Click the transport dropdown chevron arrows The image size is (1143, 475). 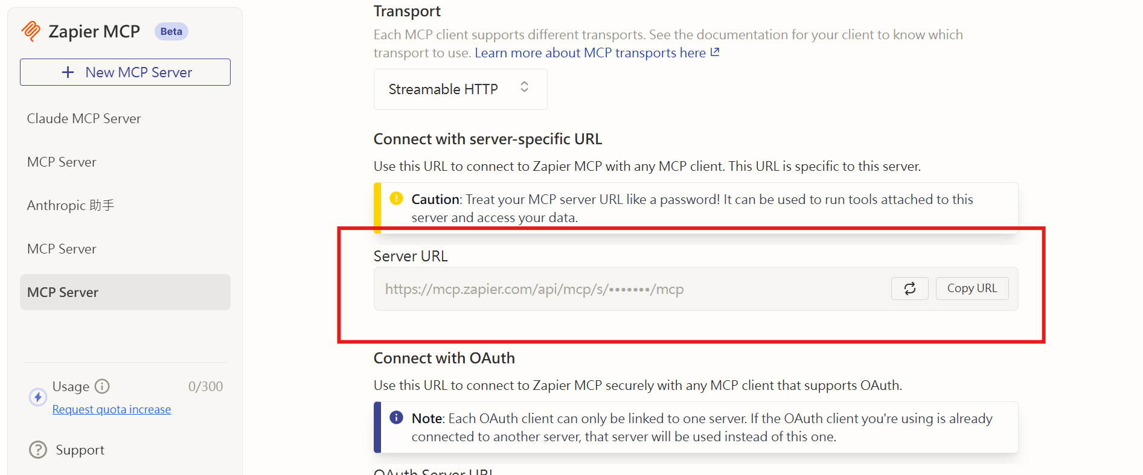pyautogui.click(x=524, y=88)
